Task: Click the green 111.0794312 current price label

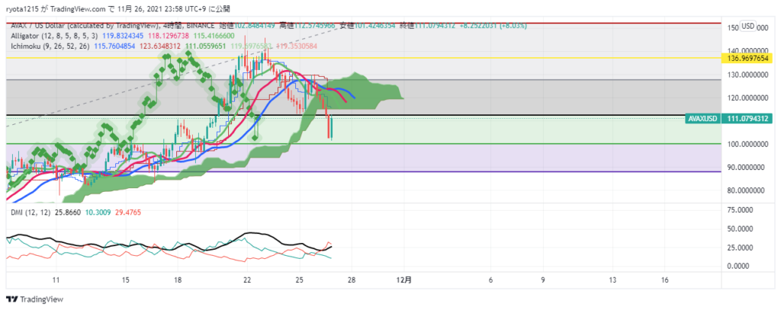Action: pos(748,120)
